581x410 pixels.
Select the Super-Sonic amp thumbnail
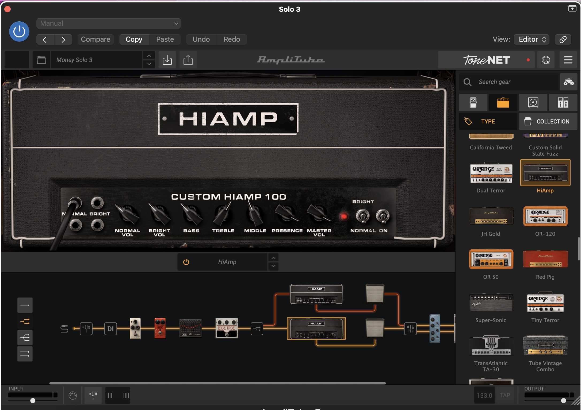click(x=491, y=302)
